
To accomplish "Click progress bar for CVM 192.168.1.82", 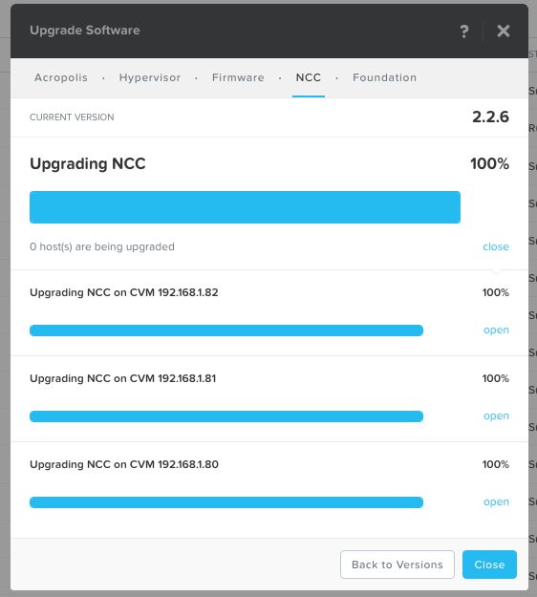I will pos(226,330).
